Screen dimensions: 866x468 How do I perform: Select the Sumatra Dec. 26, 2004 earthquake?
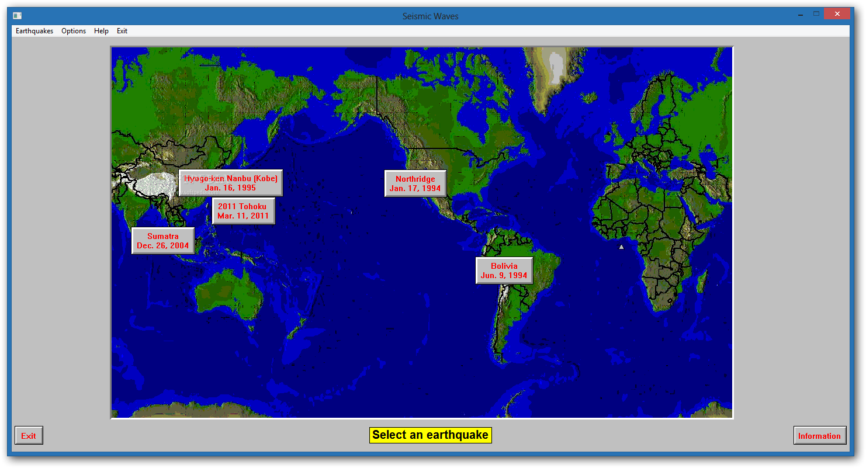[163, 241]
